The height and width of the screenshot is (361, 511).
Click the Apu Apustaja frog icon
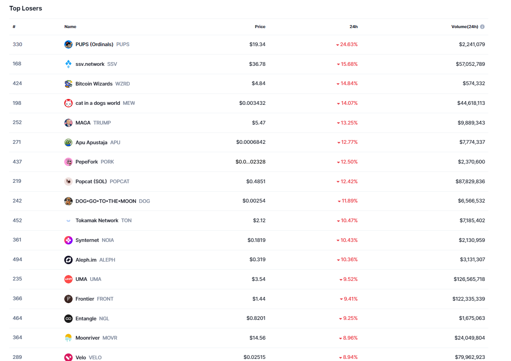point(68,143)
